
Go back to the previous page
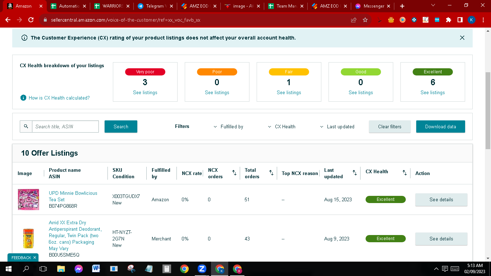pyautogui.click(x=8, y=20)
